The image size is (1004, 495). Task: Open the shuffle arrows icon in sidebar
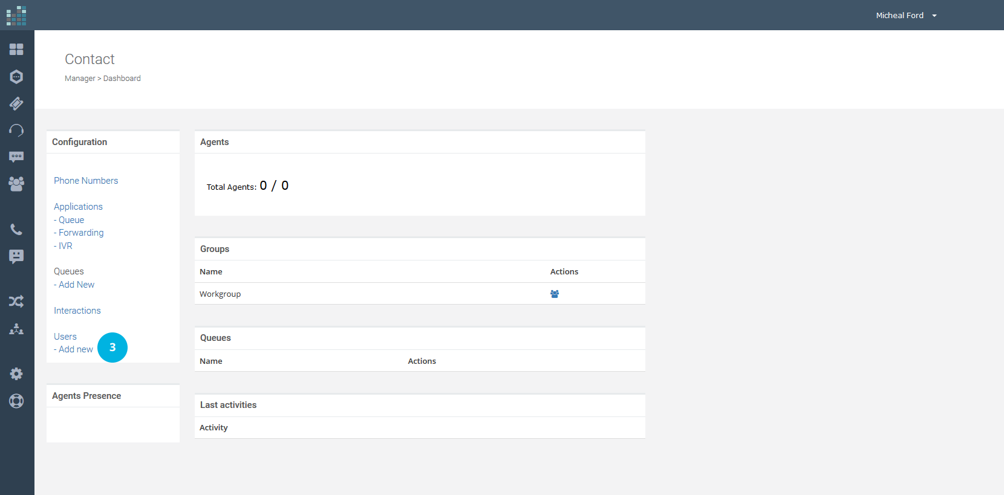click(x=16, y=302)
